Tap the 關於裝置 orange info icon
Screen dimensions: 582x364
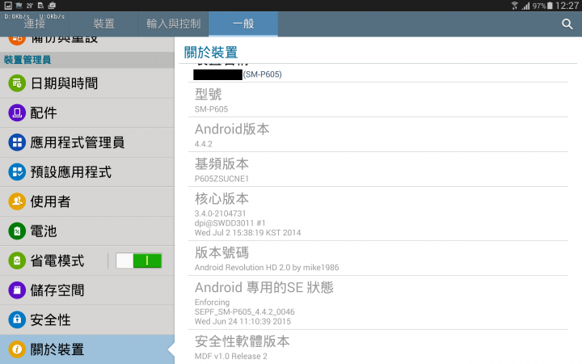point(17,349)
